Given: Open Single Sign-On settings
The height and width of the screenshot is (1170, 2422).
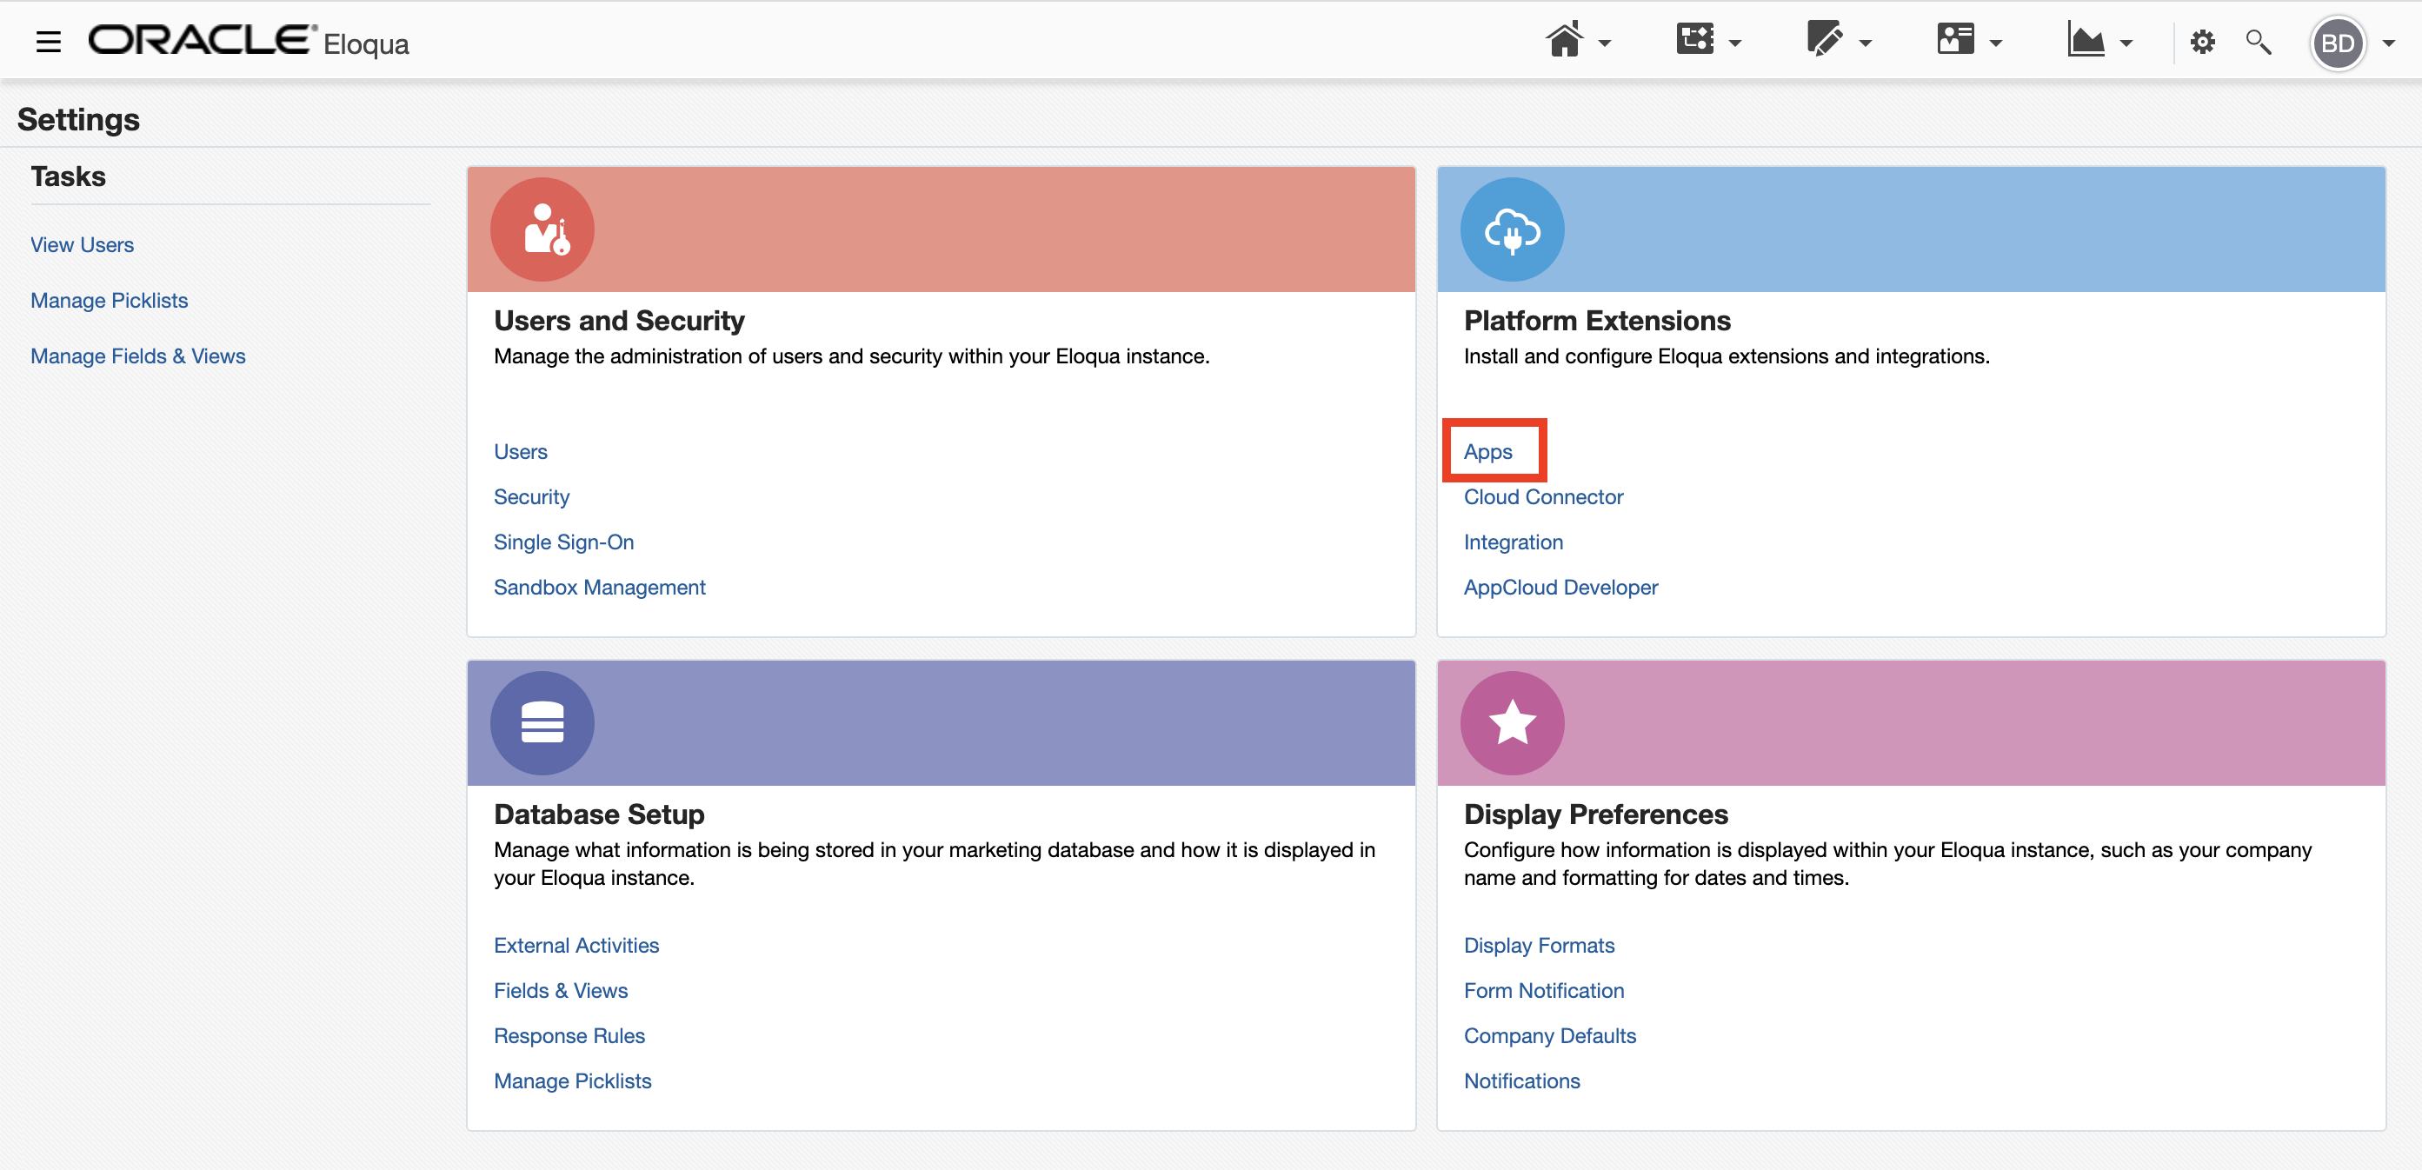Looking at the screenshot, I should point(563,542).
